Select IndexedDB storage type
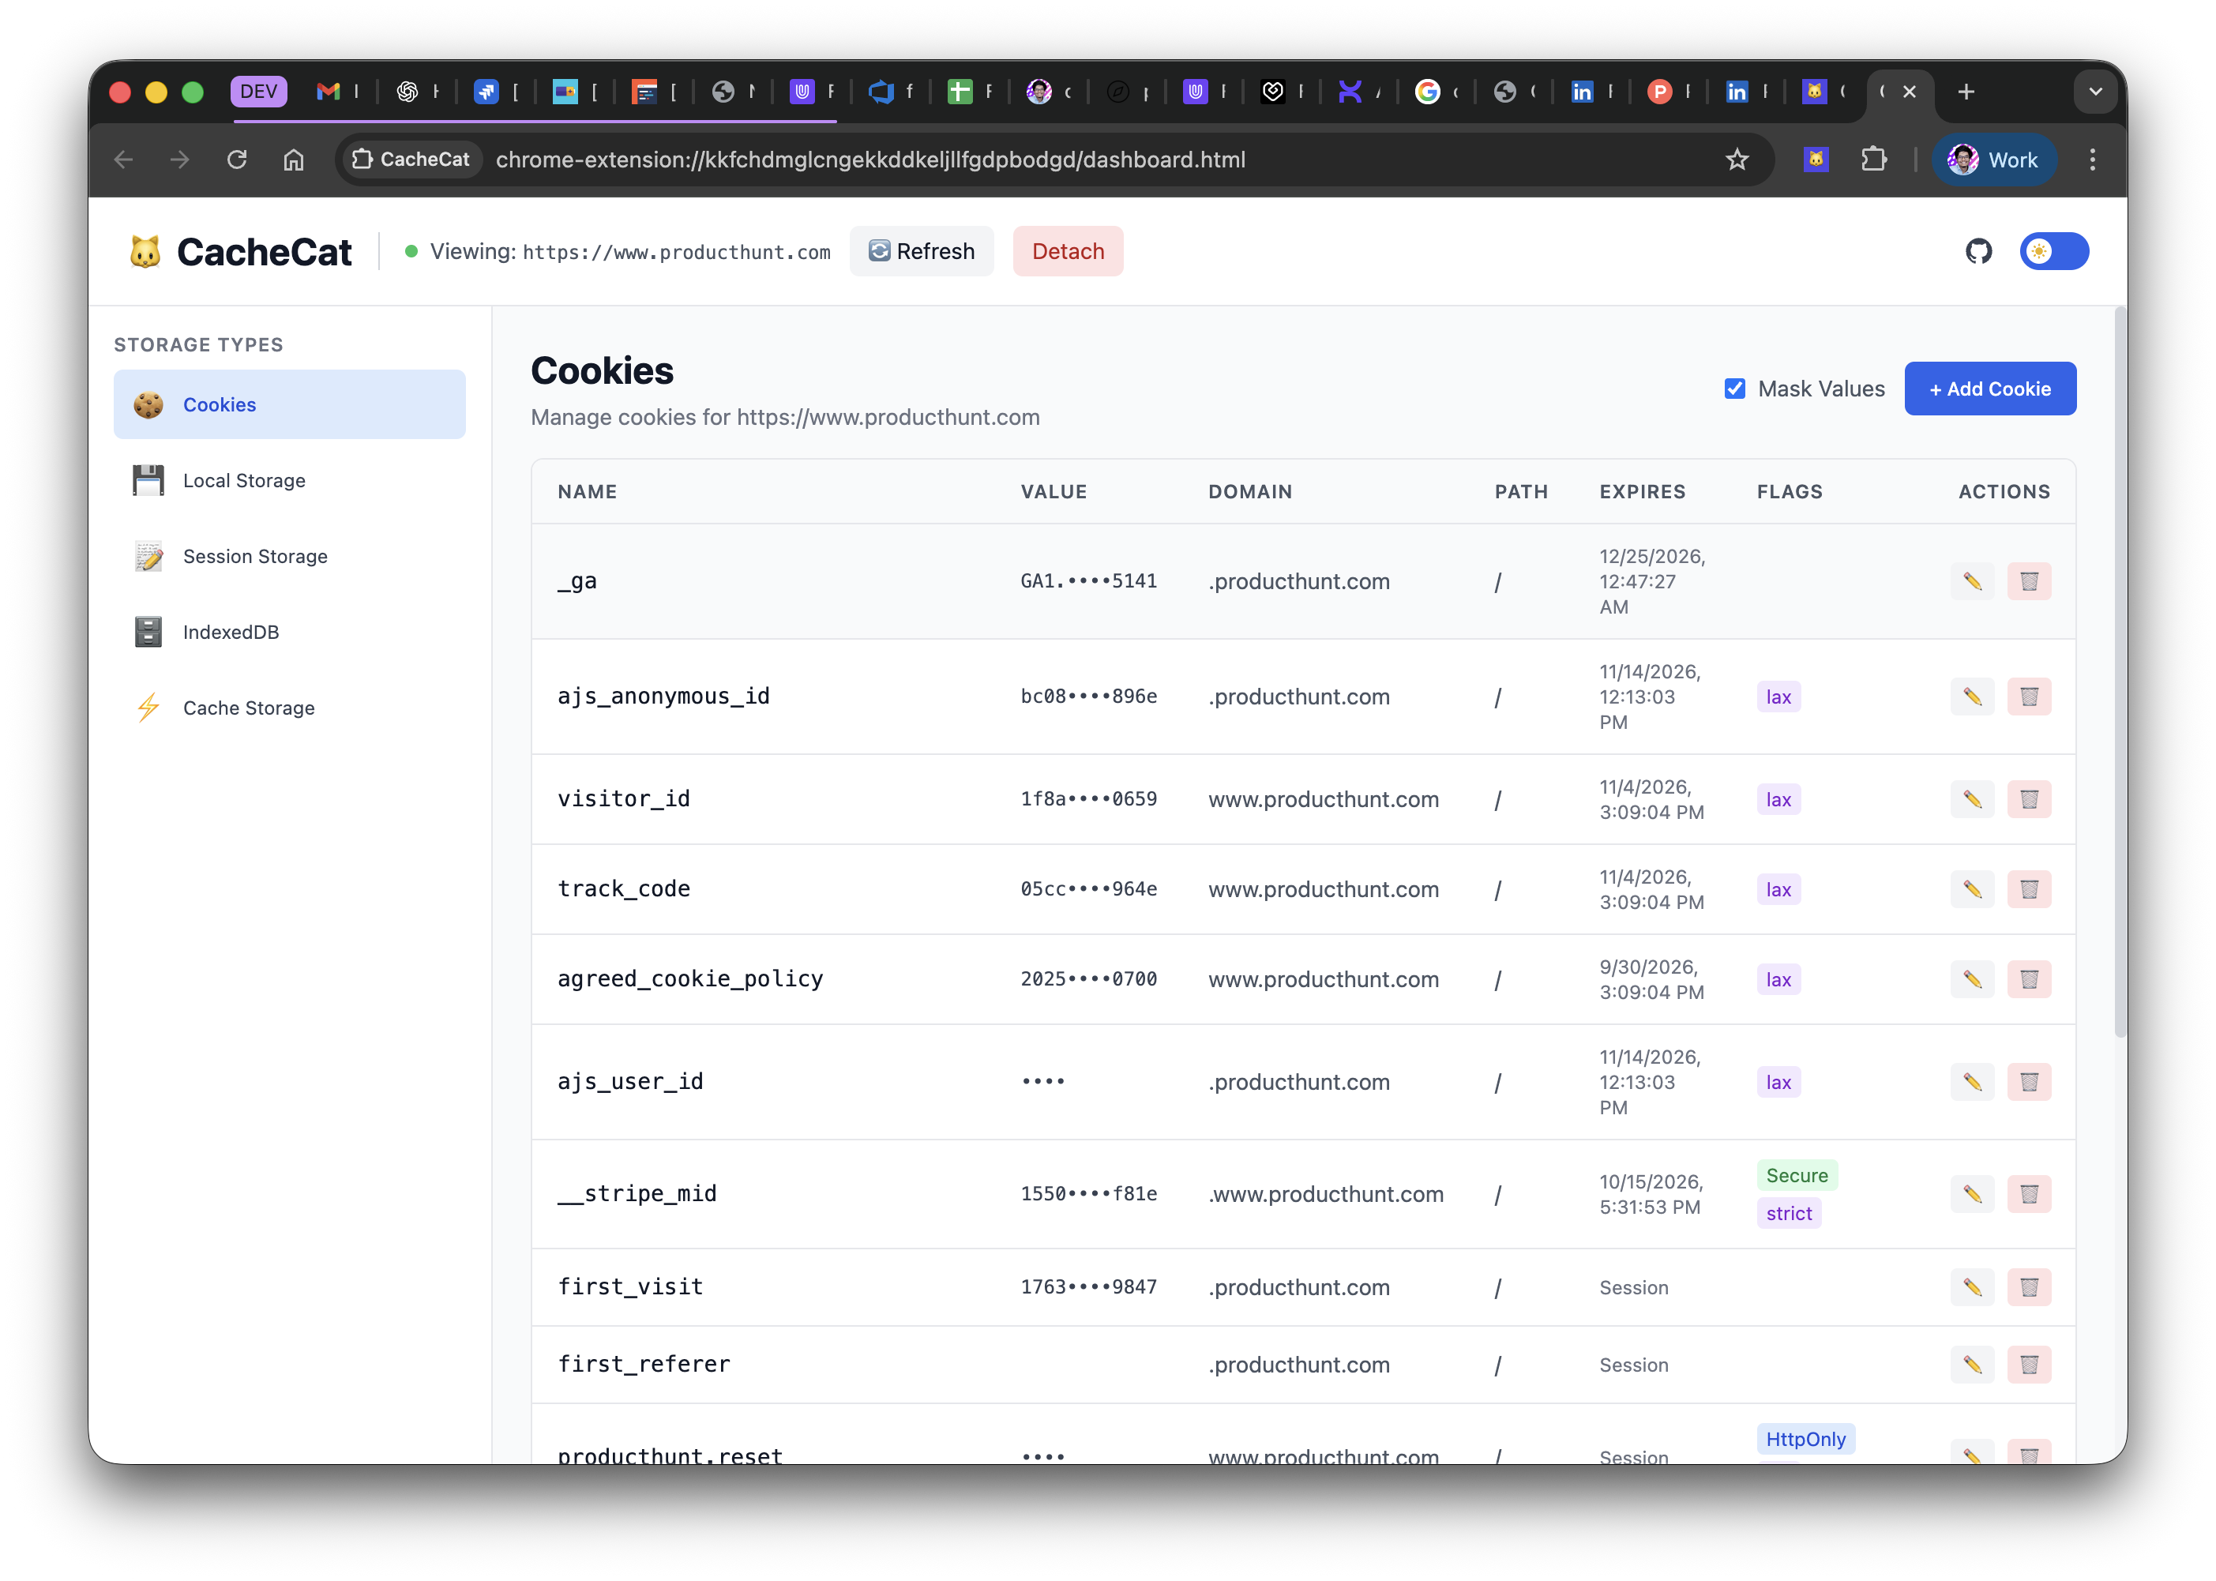Image resolution: width=2216 pixels, height=1581 pixels. pyautogui.click(x=231, y=632)
